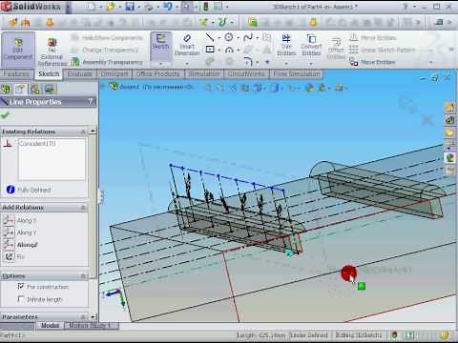Click the Print icon
The width and height of the screenshot is (458, 343).
[x=149, y=7]
